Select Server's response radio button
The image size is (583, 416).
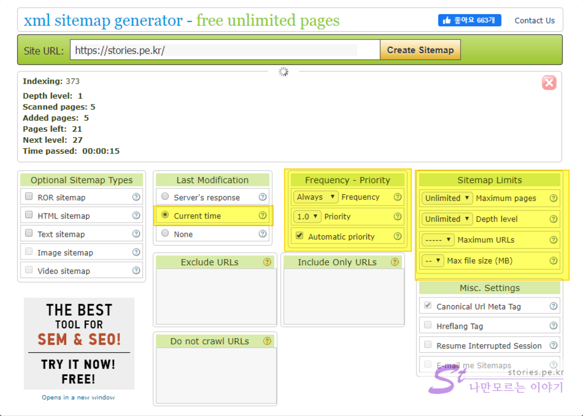(x=165, y=196)
